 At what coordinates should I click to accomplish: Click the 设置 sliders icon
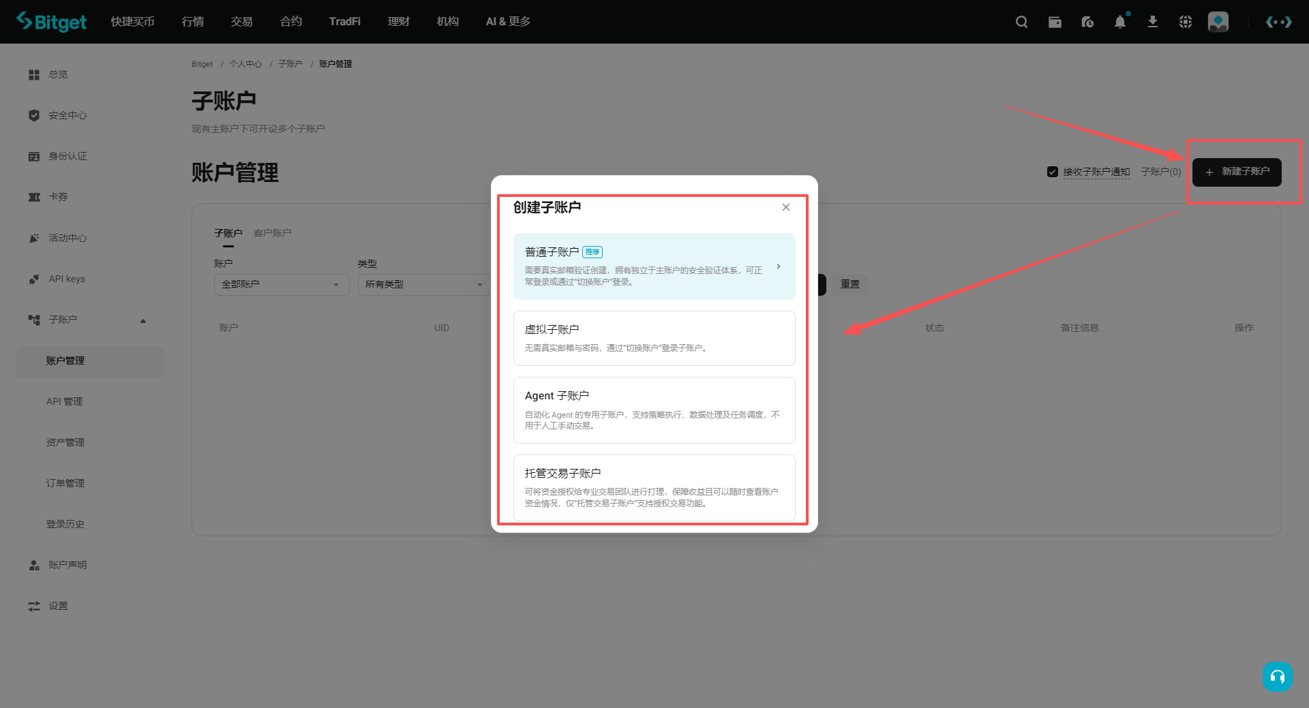34,606
